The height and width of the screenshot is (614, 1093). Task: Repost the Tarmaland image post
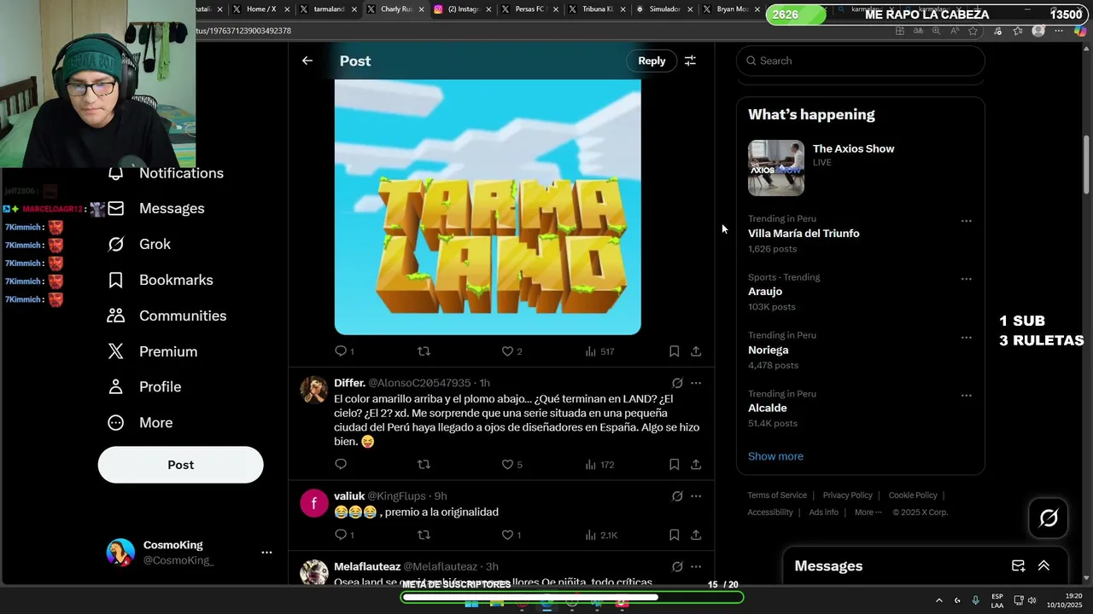424,351
